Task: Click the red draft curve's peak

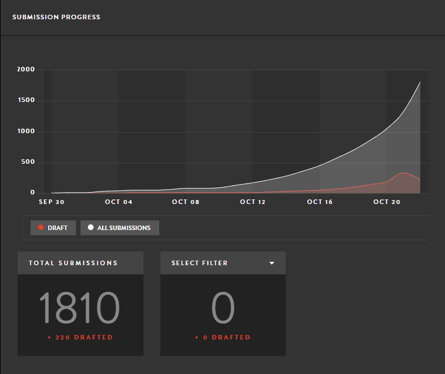Action: tap(403, 173)
